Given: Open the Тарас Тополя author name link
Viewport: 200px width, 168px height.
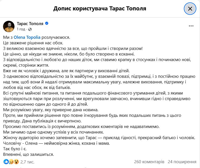Looking at the screenshot, I should coord(30,24).
